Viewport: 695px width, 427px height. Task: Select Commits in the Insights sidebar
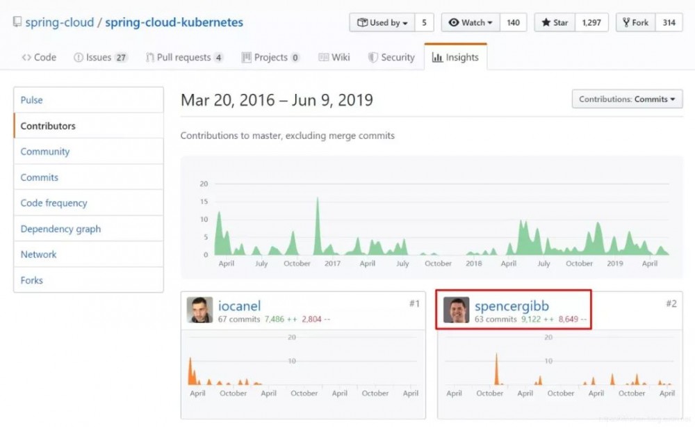tap(39, 177)
